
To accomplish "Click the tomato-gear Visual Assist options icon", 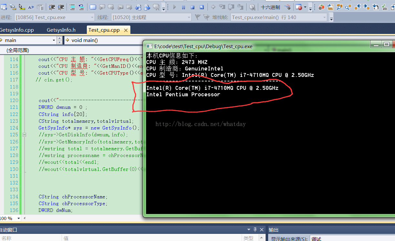I will pos(321,7).
